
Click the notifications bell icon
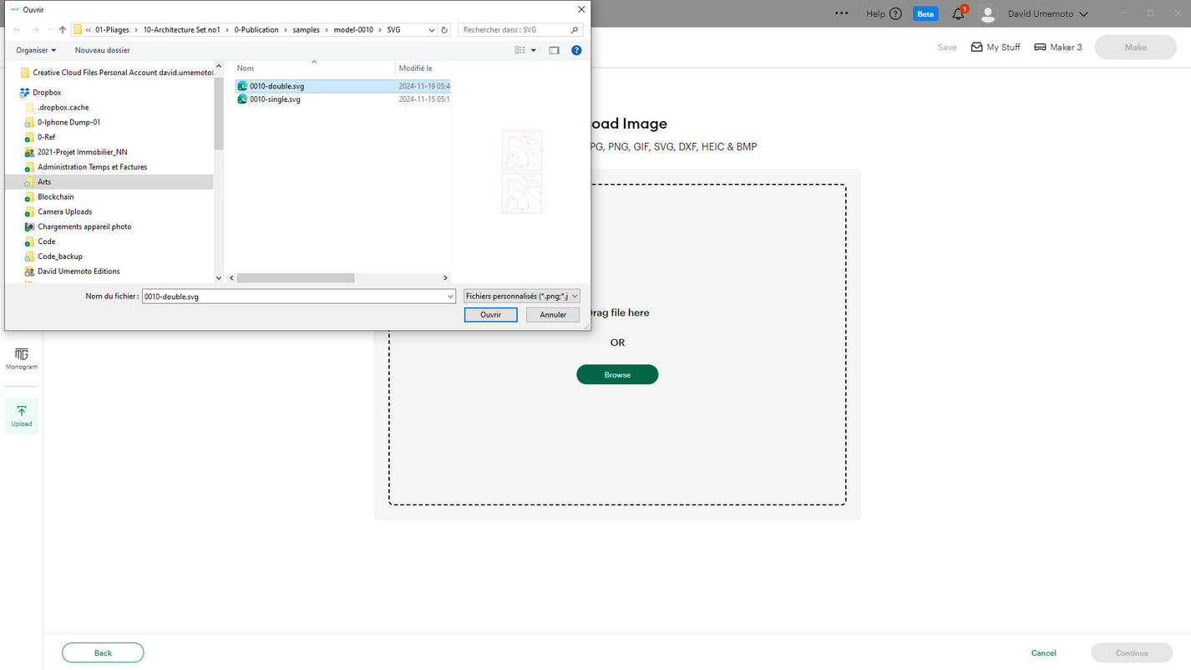point(958,14)
